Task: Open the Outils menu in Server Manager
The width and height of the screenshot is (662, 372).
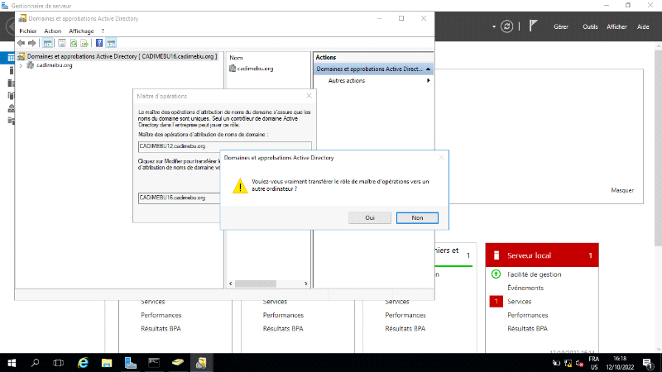Action: 590,26
